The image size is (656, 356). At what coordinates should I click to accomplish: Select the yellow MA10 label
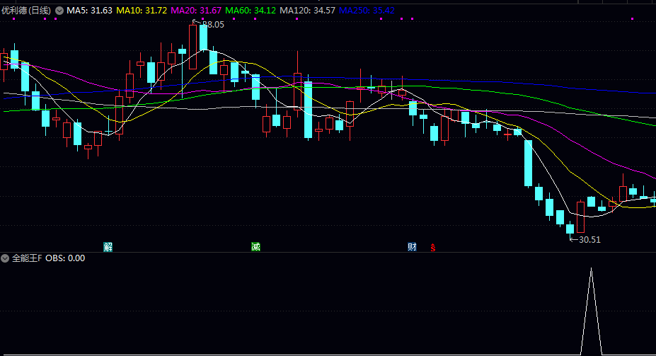142,11
